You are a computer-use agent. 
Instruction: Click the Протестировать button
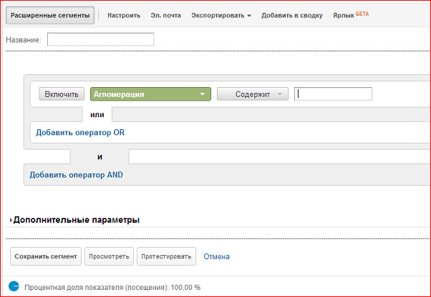tap(167, 256)
